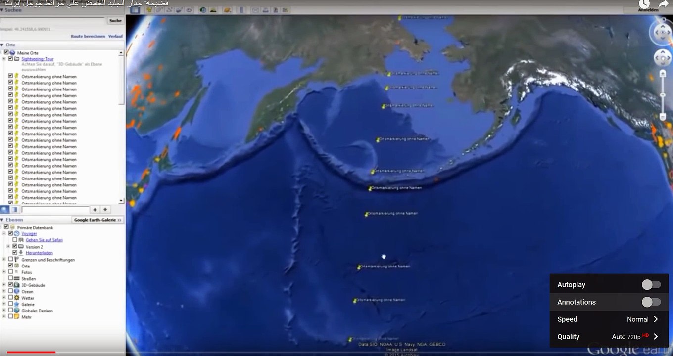
Task: Enable the Wetter layer checkbox
Action: [10, 298]
